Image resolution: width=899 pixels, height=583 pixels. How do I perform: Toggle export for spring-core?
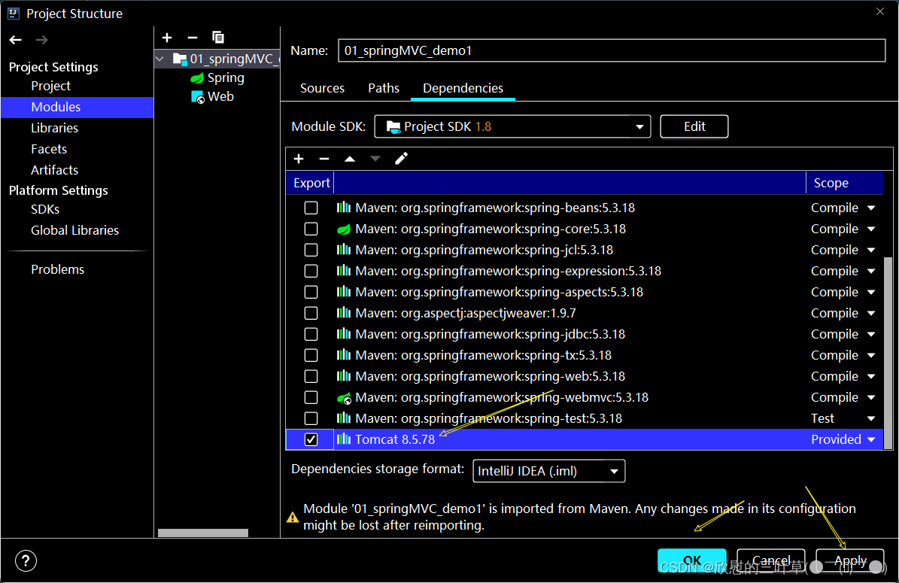coord(311,229)
